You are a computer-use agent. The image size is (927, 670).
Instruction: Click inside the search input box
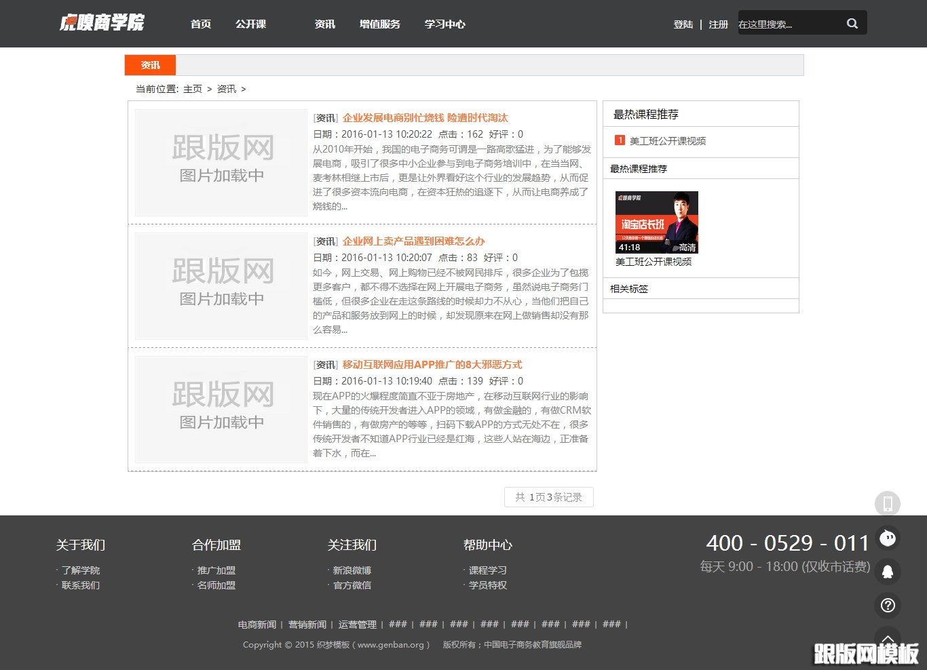point(787,22)
